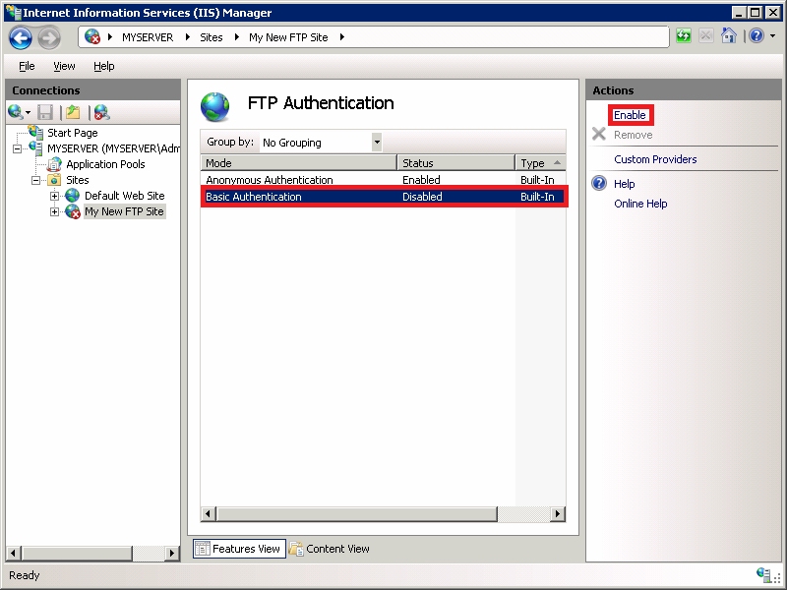Viewport: 787px width, 590px height.
Task: Open the Group by No Grouping dropdown
Action: (377, 142)
